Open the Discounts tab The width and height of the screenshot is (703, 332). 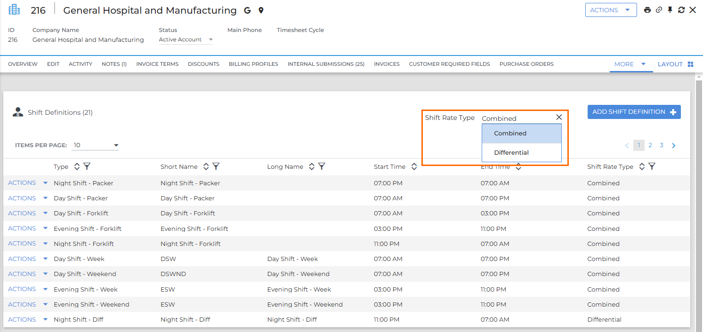[203, 64]
